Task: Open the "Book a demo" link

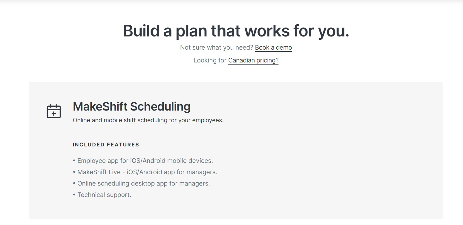Action: (x=273, y=47)
